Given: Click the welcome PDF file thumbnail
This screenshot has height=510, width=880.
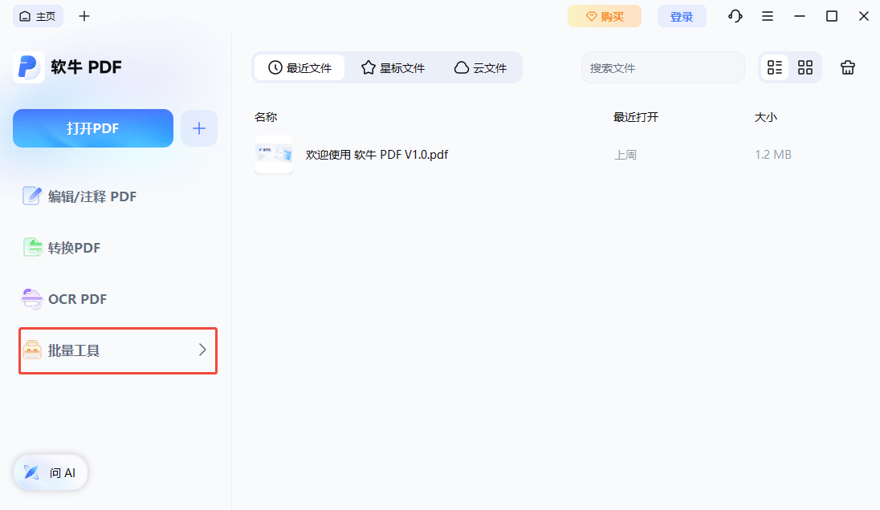Looking at the screenshot, I should 274,154.
